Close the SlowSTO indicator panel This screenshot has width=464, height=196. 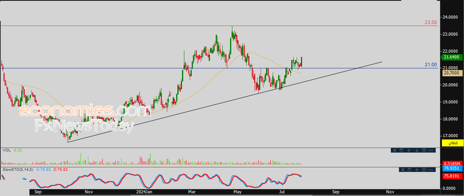coord(402,170)
